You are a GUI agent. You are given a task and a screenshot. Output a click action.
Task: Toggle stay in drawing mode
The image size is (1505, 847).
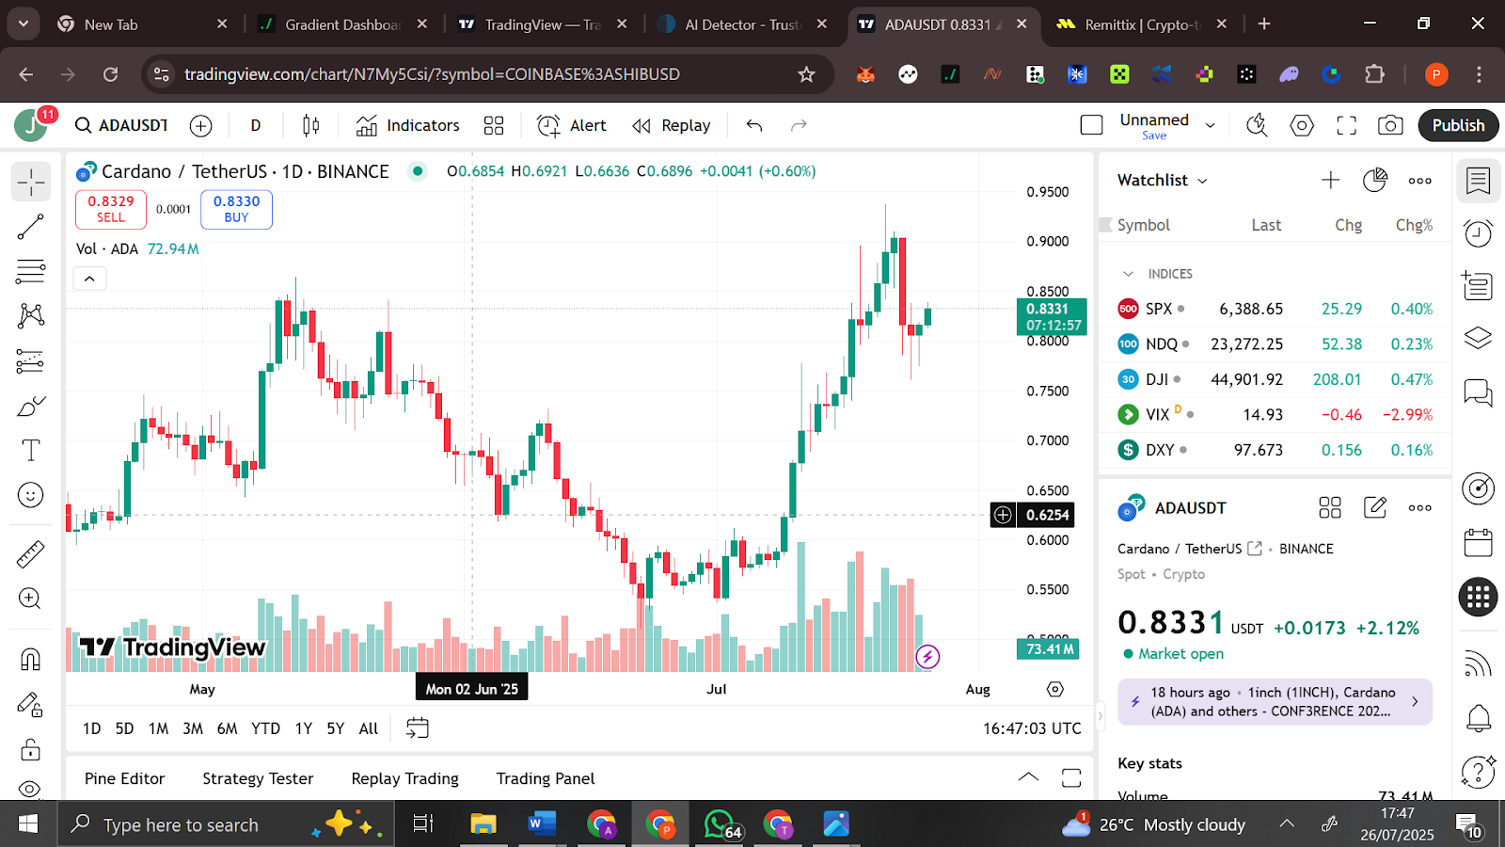30,704
